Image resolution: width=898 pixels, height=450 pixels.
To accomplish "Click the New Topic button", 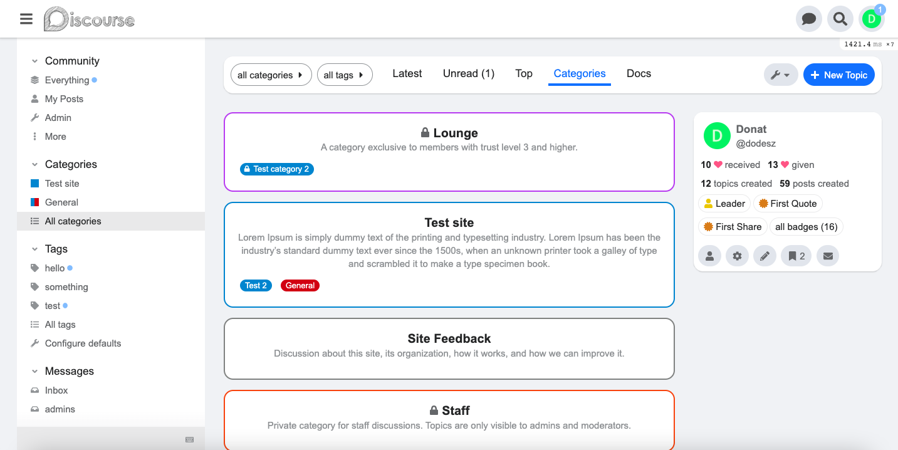I will point(838,75).
